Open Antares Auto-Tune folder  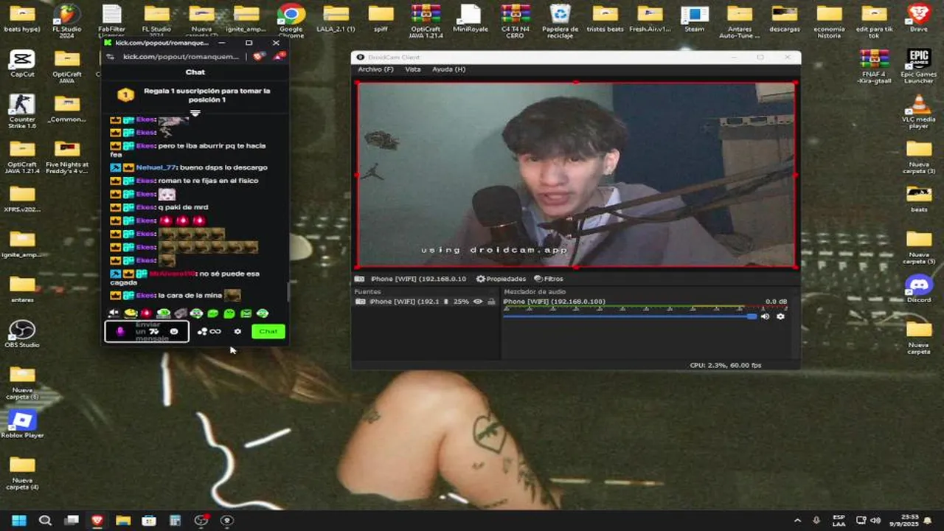(740, 21)
